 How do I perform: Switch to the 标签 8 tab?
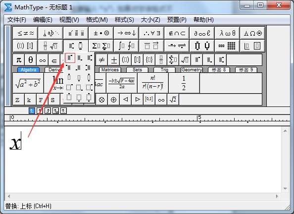219,70
